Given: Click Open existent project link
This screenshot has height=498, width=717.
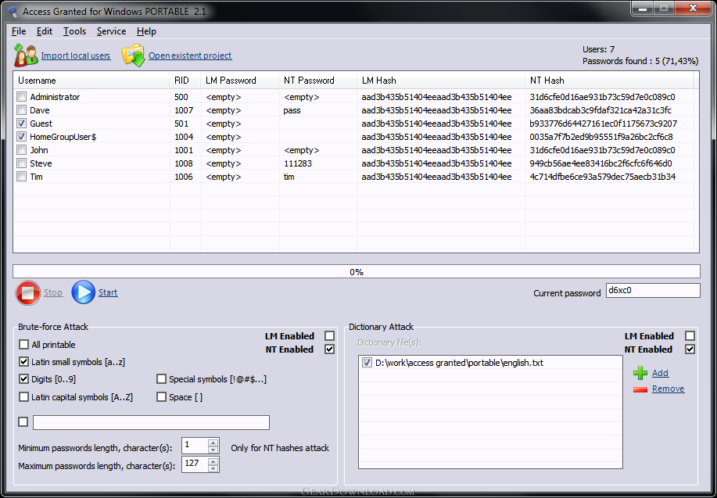Looking at the screenshot, I should pyautogui.click(x=190, y=56).
